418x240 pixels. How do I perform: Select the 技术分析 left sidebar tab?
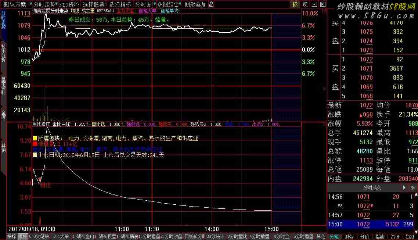coord(3,53)
